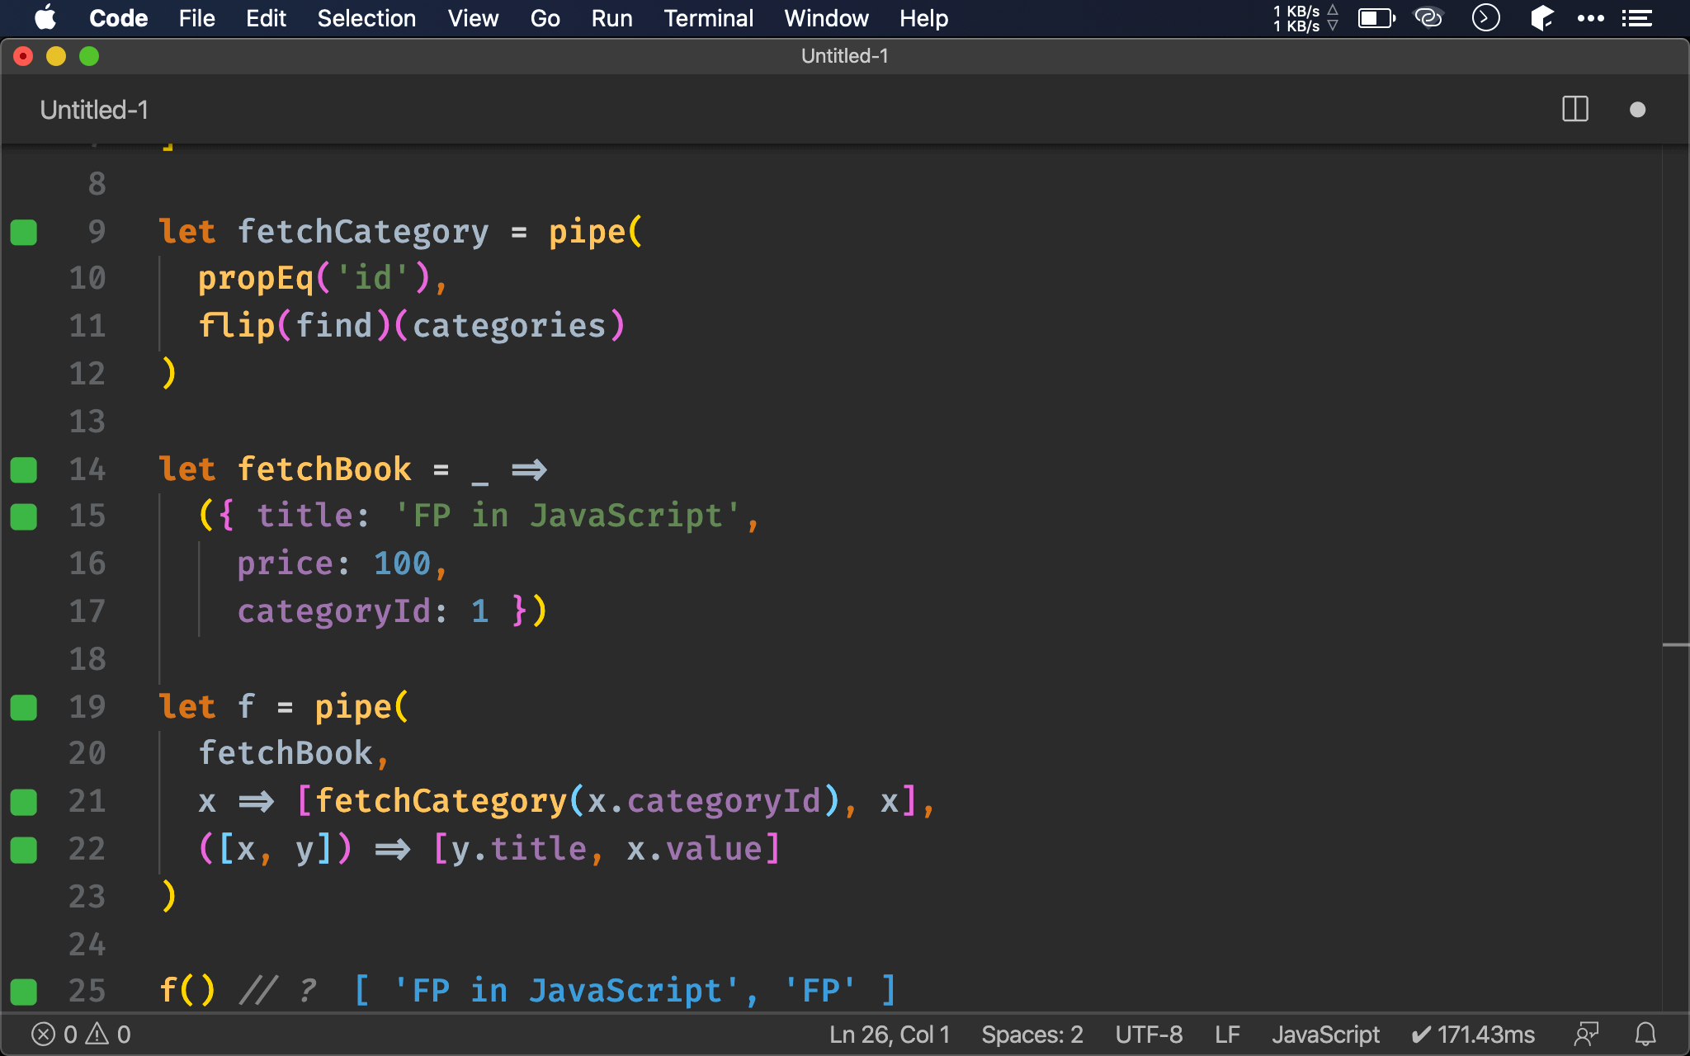Click the inline result on line 25
This screenshot has height=1056, width=1690.
pos(625,990)
